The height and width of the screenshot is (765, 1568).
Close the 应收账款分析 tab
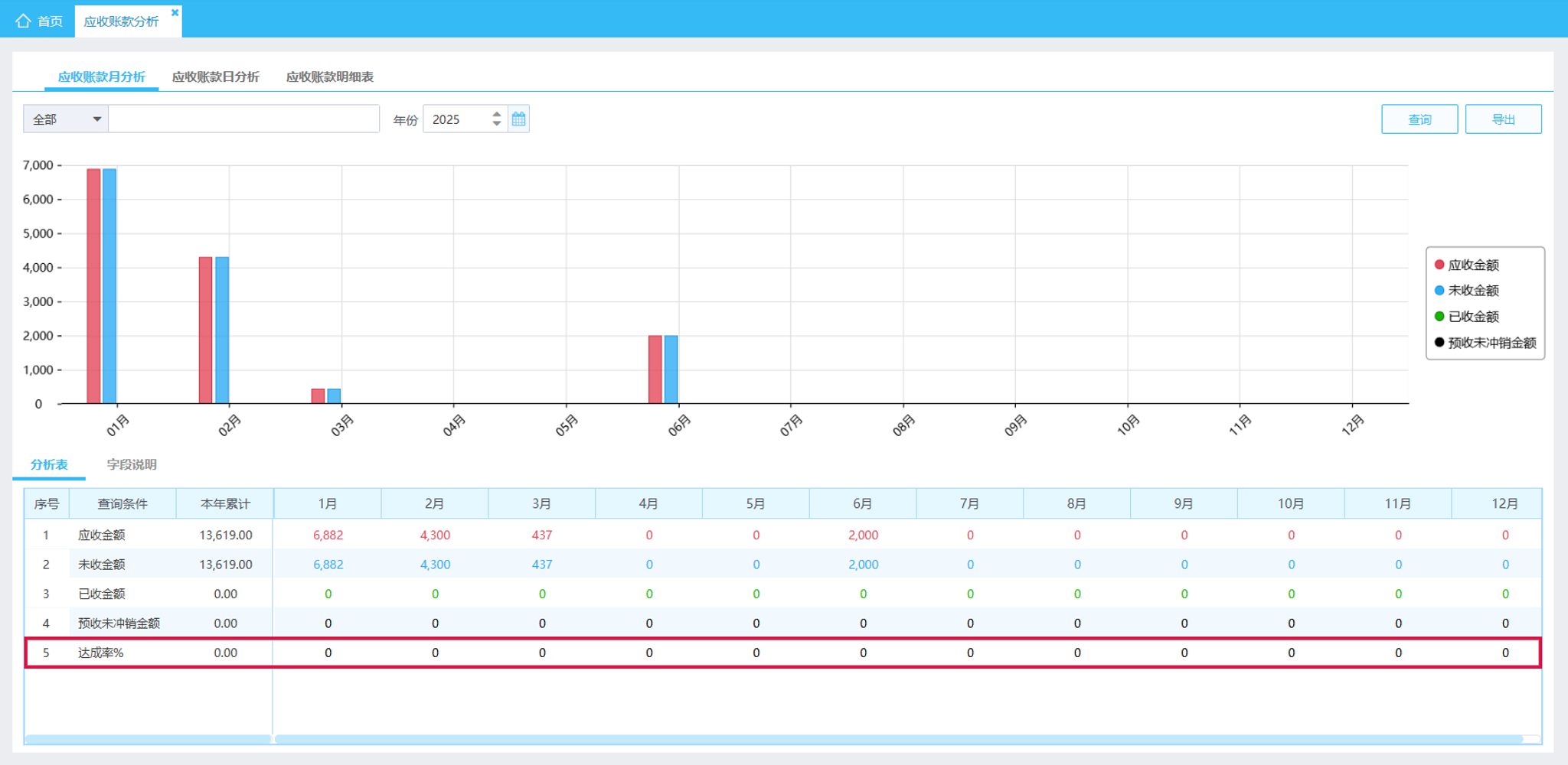pyautogui.click(x=175, y=12)
